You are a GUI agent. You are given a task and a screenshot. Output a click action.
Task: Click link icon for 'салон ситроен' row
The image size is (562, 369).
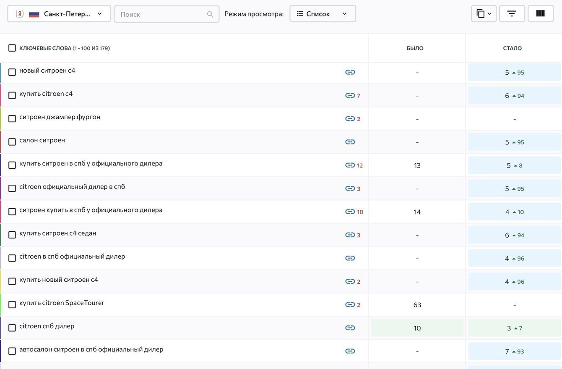point(350,142)
